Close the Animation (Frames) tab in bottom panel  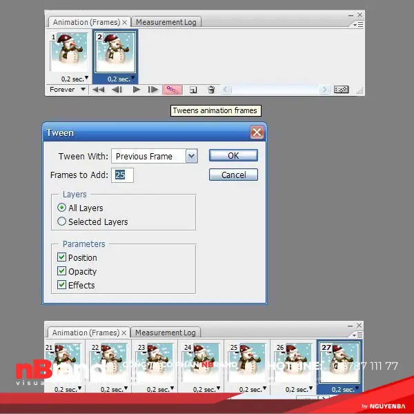124,333
